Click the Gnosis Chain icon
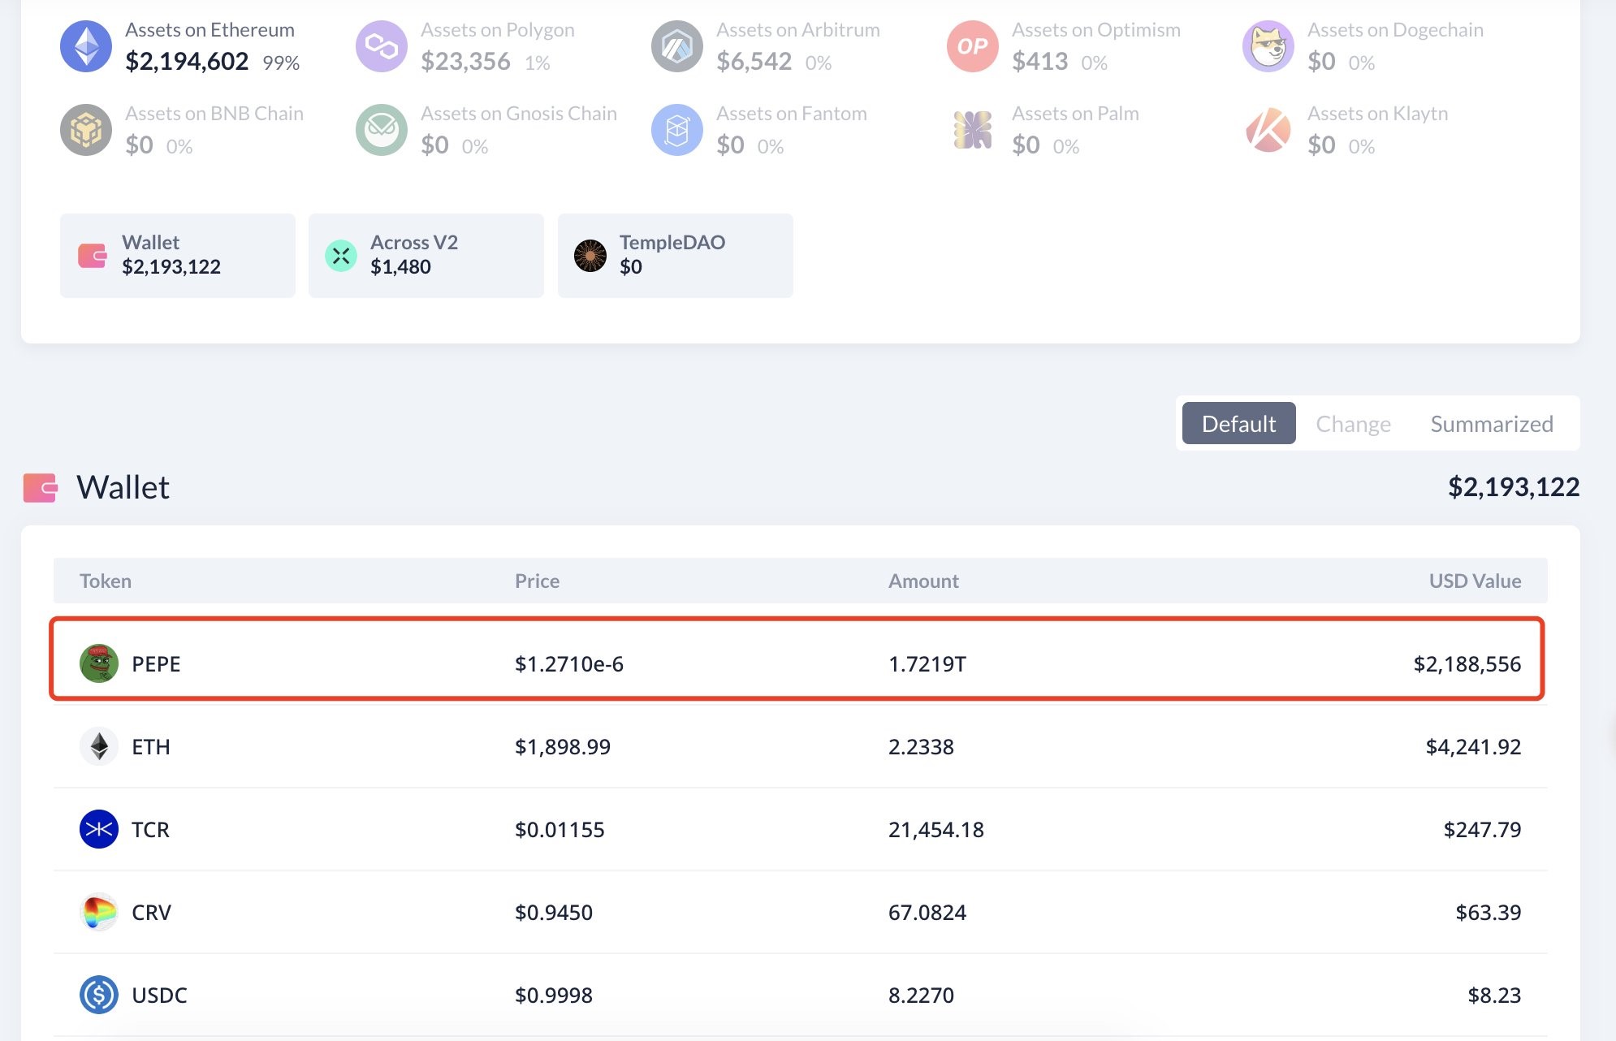1616x1041 pixels. pos(382,130)
